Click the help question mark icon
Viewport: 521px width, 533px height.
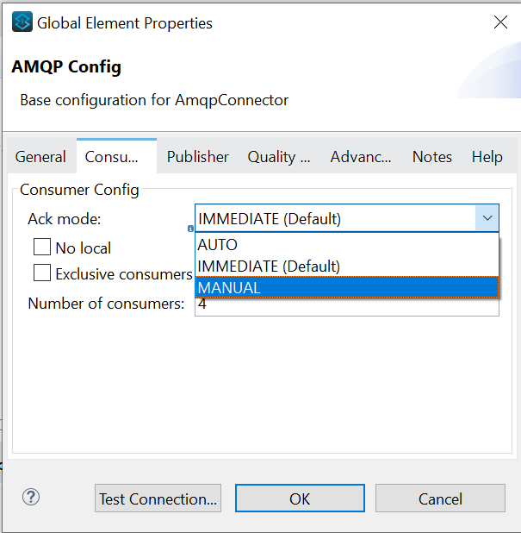tap(31, 497)
